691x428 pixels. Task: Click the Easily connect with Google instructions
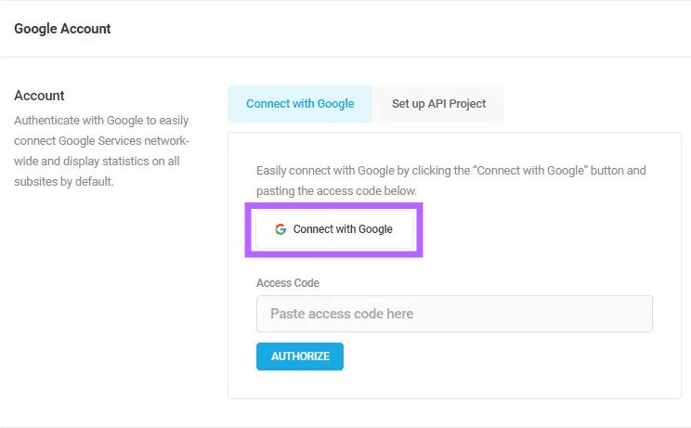pos(451,180)
